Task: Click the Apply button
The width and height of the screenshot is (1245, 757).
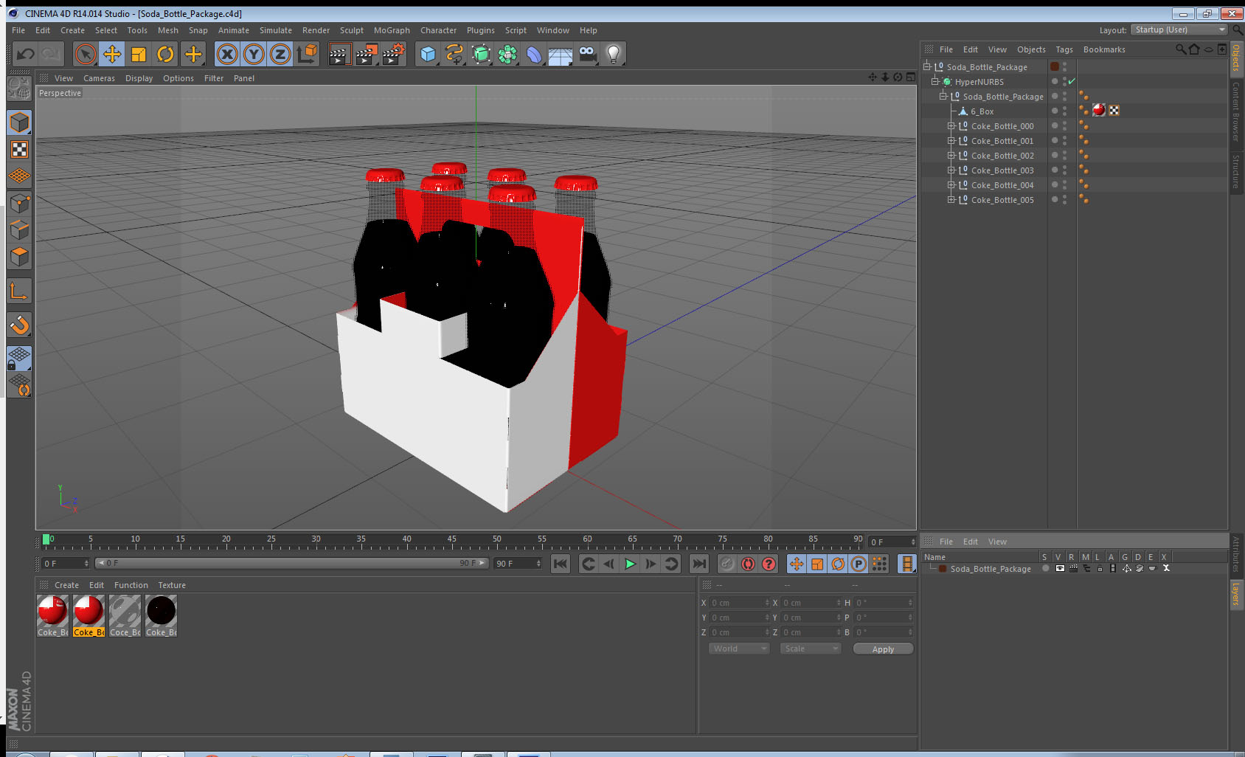Action: [883, 649]
